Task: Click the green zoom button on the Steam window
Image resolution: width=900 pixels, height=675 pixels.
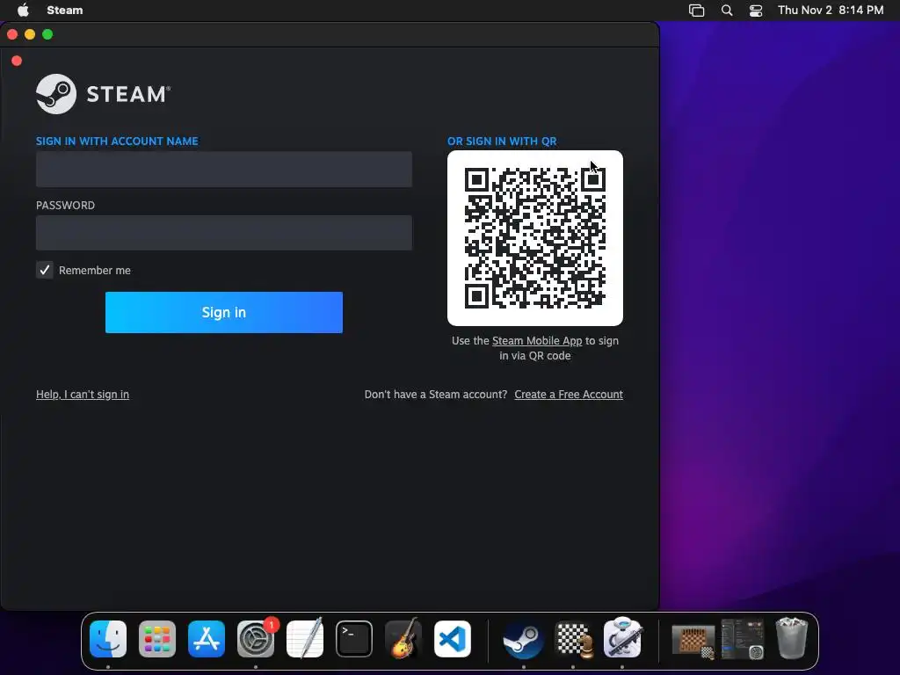Action: tap(47, 34)
